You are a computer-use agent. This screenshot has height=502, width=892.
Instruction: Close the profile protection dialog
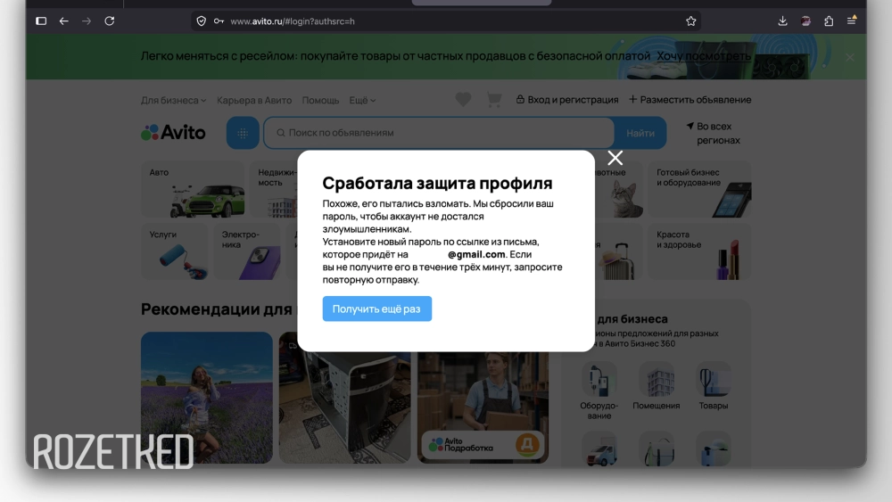(x=615, y=158)
